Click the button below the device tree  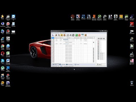tap(99, 64)
